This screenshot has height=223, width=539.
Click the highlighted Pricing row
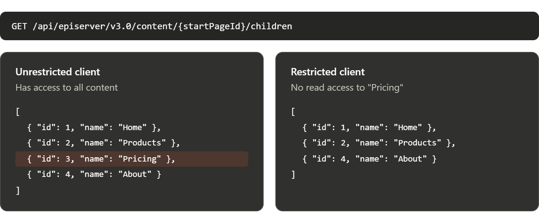(132, 159)
